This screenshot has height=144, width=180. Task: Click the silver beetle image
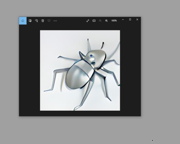[x=80, y=71]
